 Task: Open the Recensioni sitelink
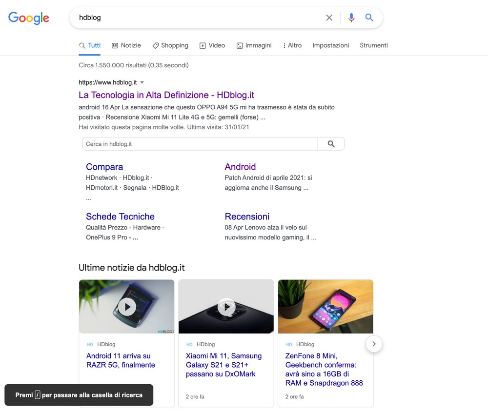(247, 216)
